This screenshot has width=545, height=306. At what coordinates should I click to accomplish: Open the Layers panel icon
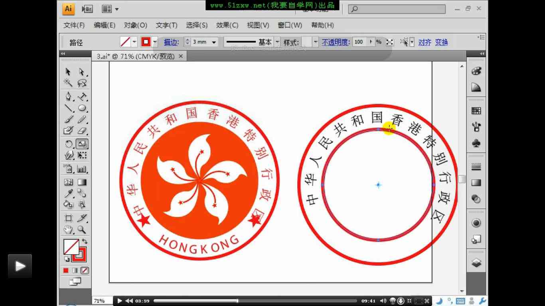[x=476, y=263]
